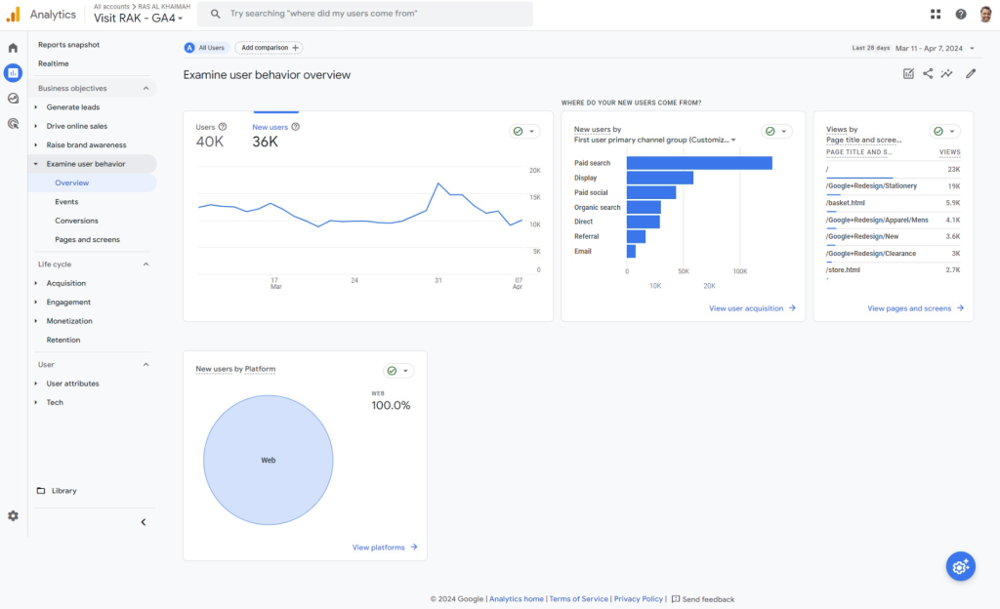1000x609 pixels.
Task: Open Events report
Action: 66,202
